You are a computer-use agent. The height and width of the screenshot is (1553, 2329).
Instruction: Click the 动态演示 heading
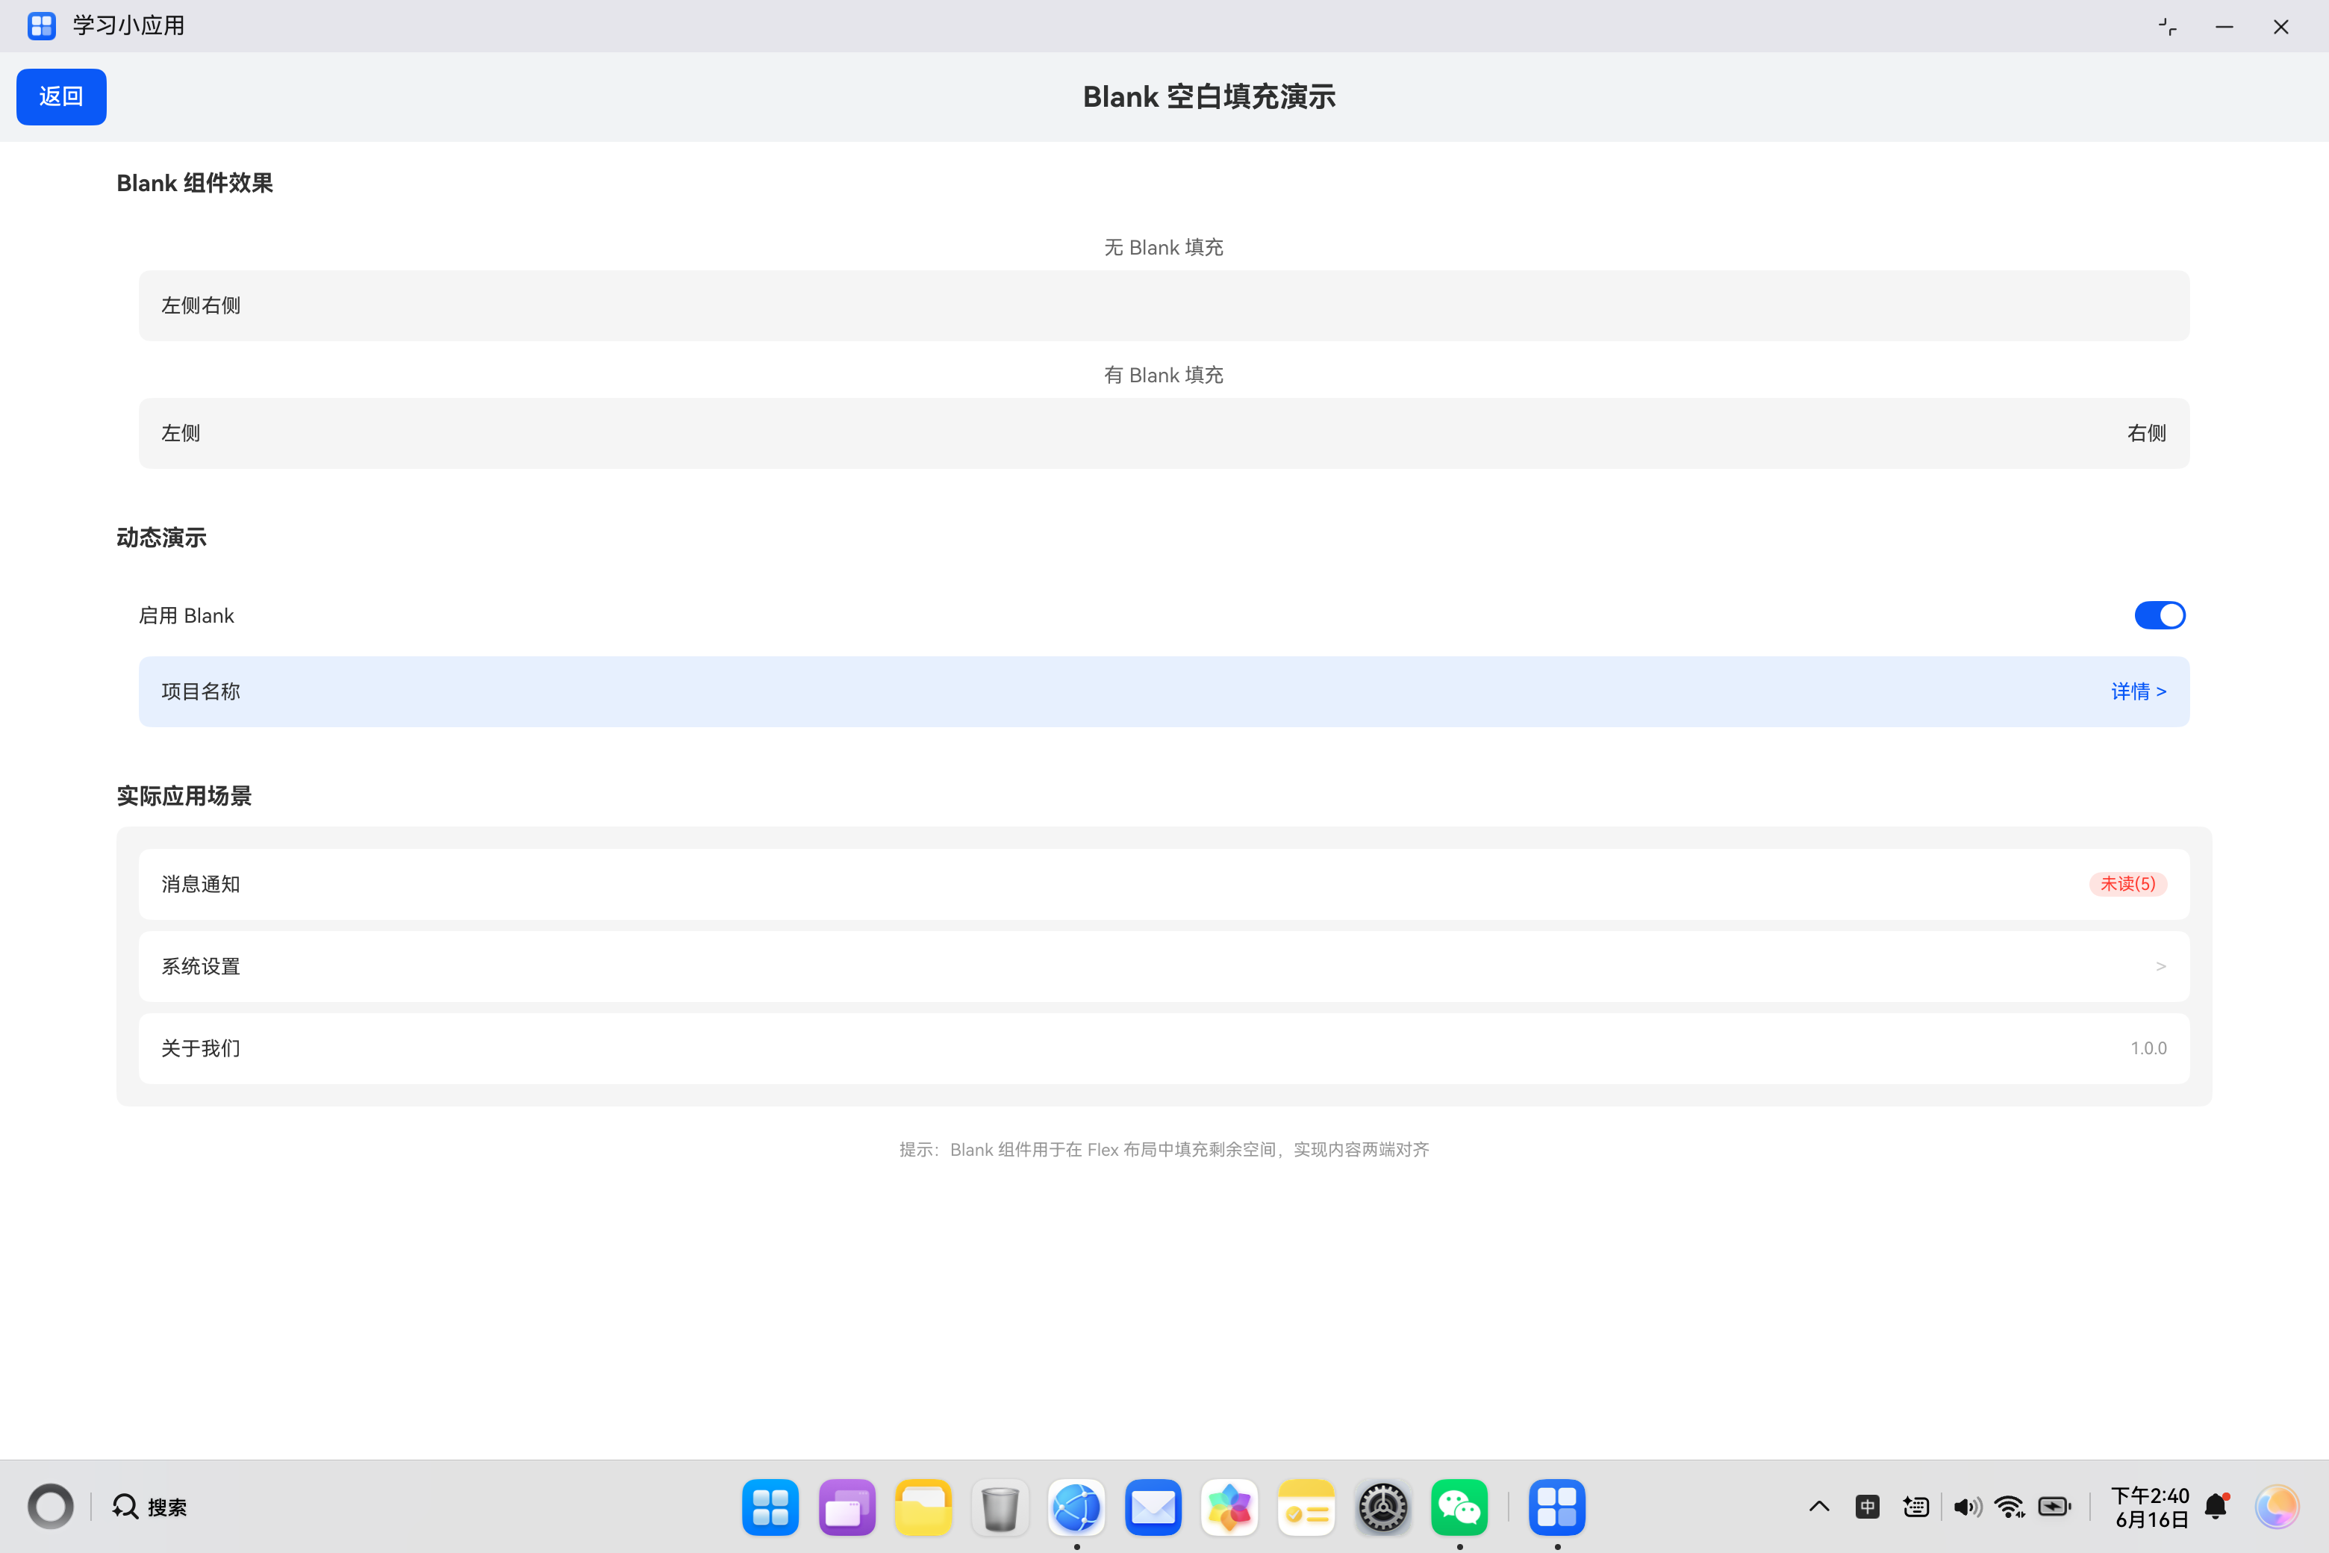coord(161,538)
